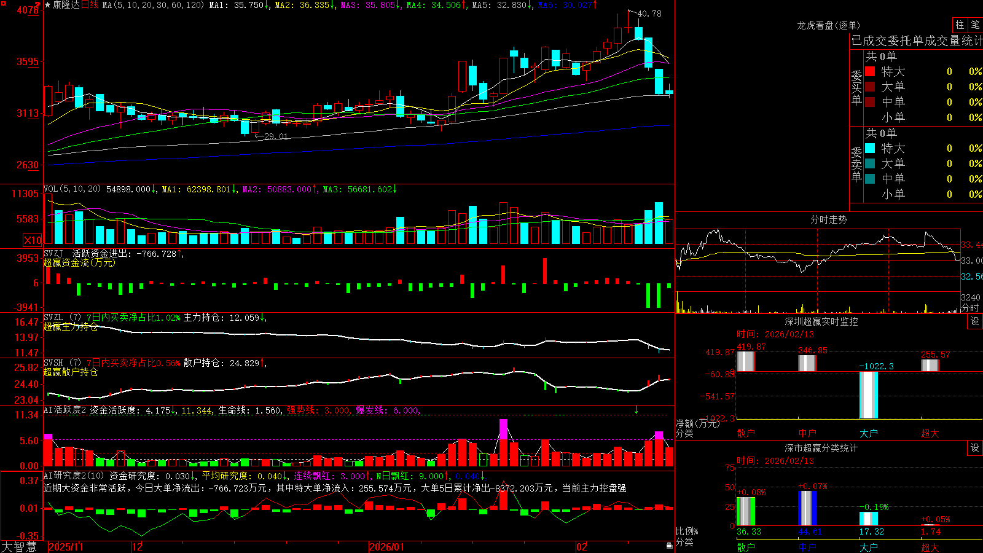This screenshot has height=553, width=983.
Task: Click the 超赢散户持仓 legend label
Action: (71, 372)
